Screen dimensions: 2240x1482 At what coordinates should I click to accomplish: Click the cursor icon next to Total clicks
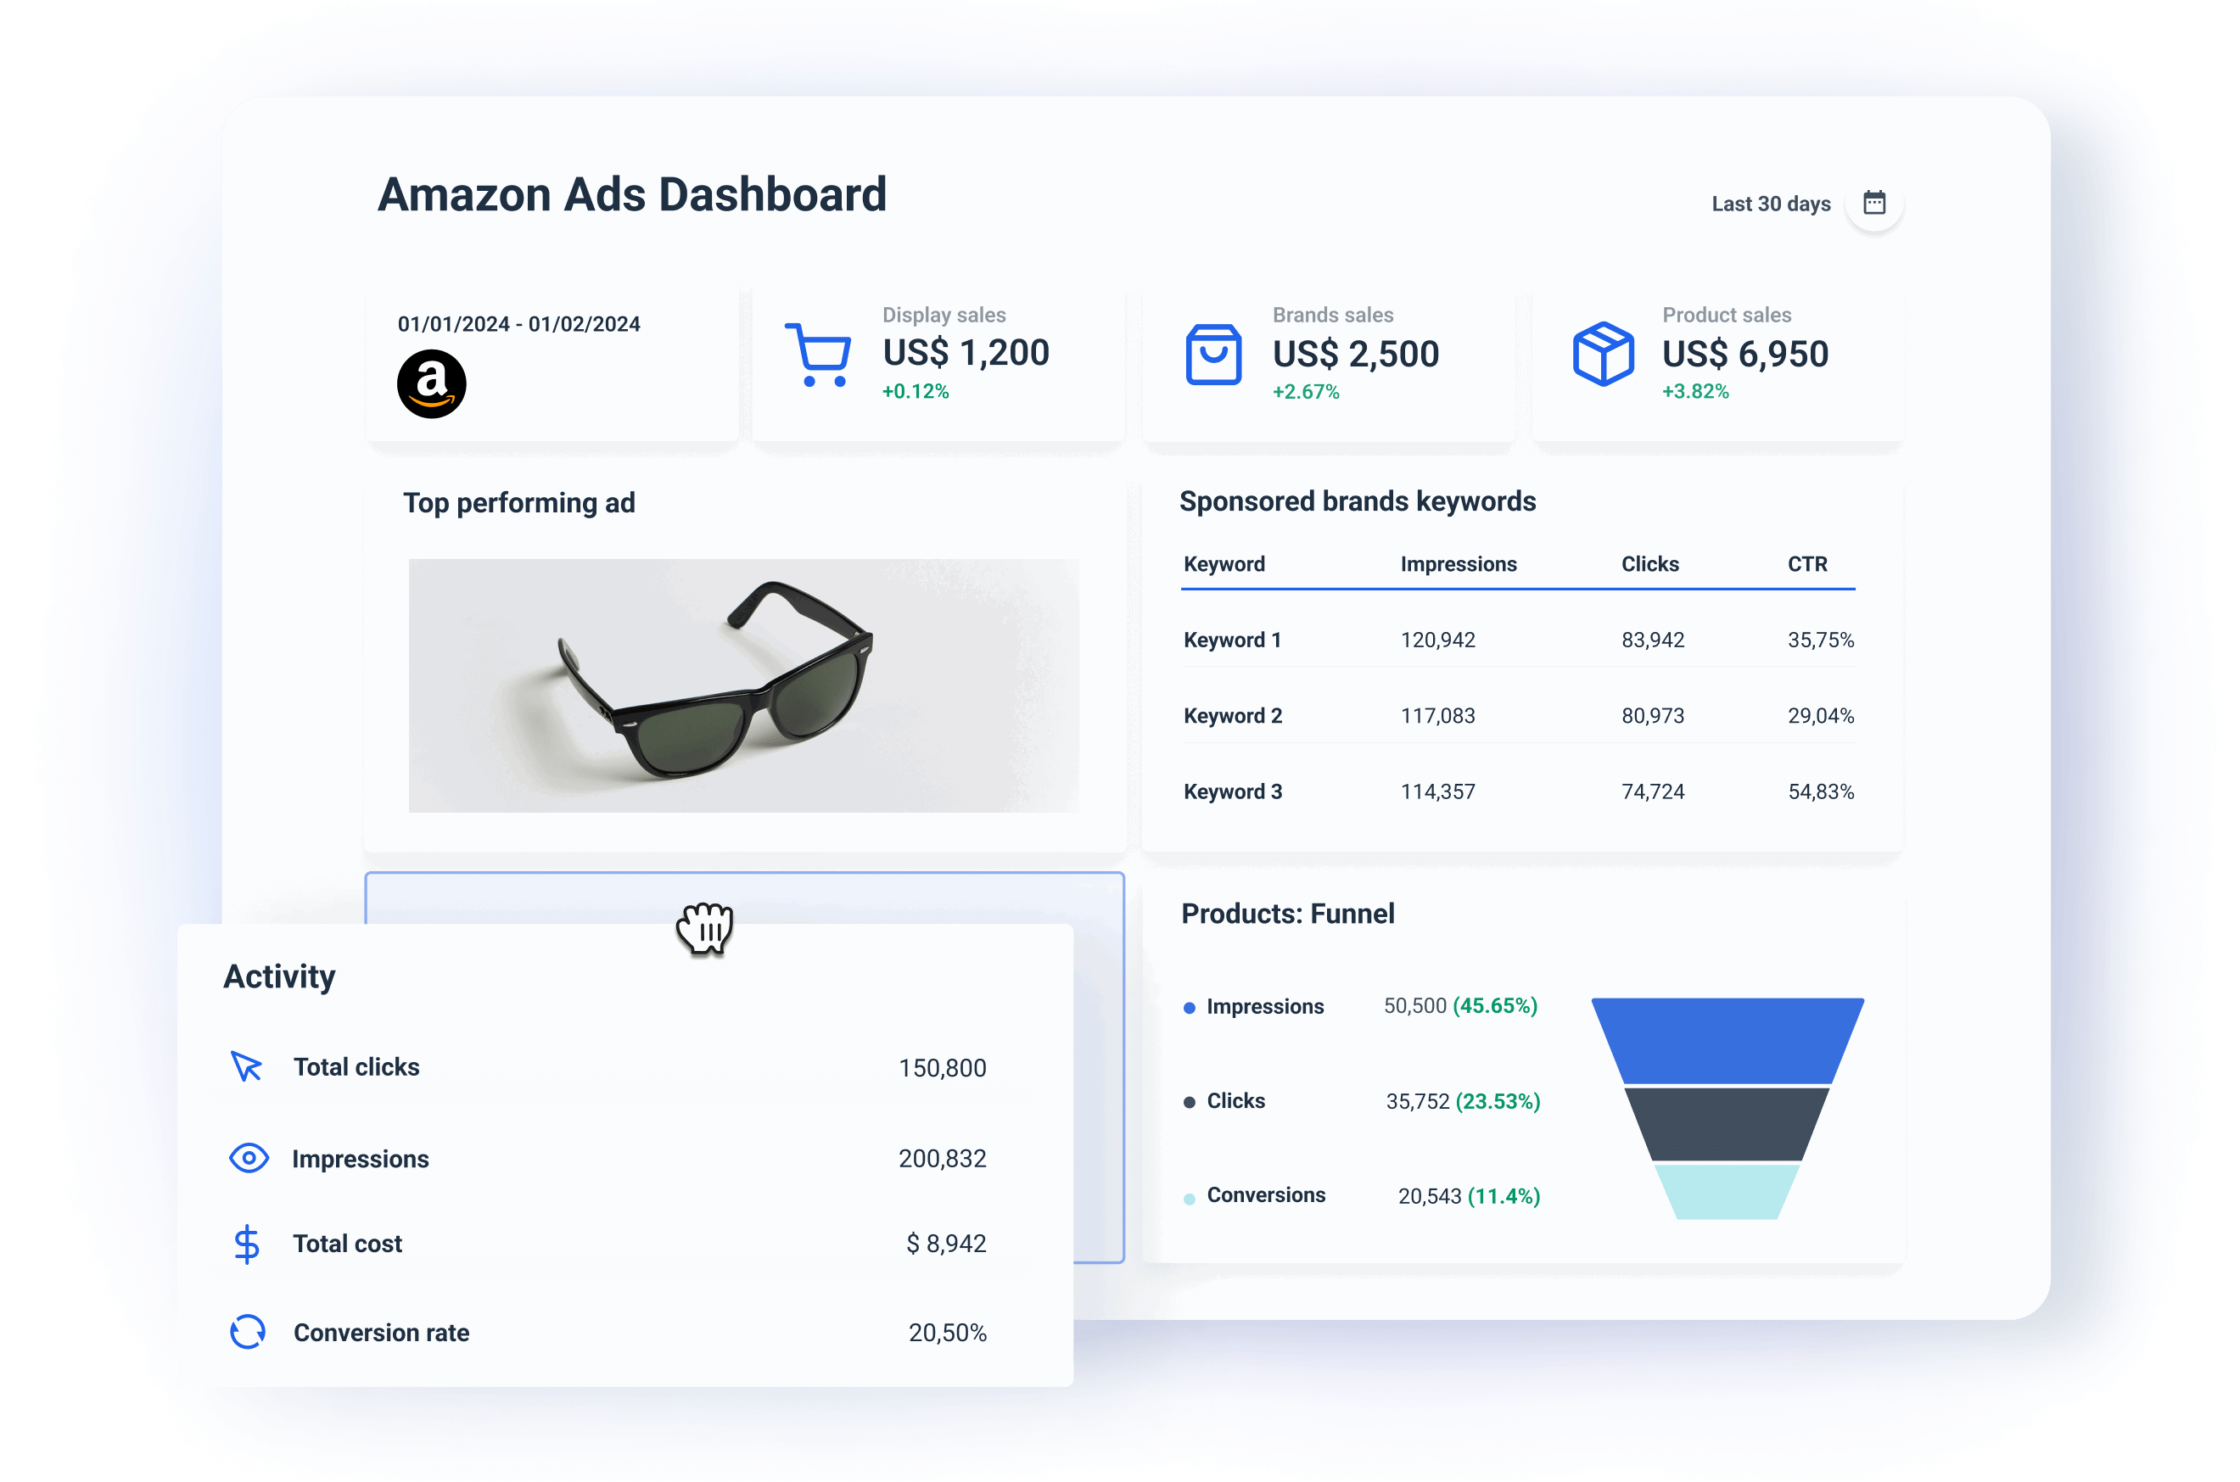pyautogui.click(x=247, y=1066)
